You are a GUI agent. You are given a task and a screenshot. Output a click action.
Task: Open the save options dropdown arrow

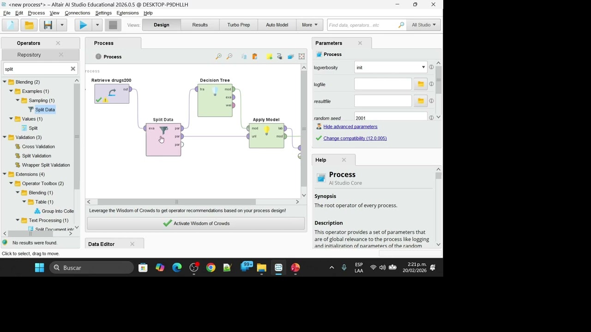[62, 25]
